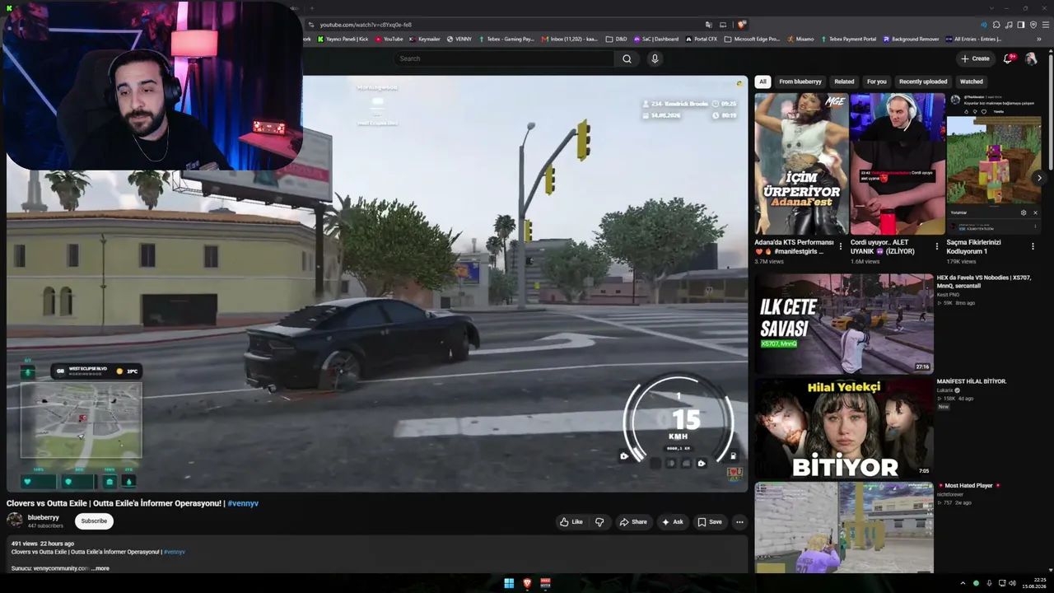Open the YouTube bookmark
This screenshot has height=593, width=1054.
click(x=389, y=39)
